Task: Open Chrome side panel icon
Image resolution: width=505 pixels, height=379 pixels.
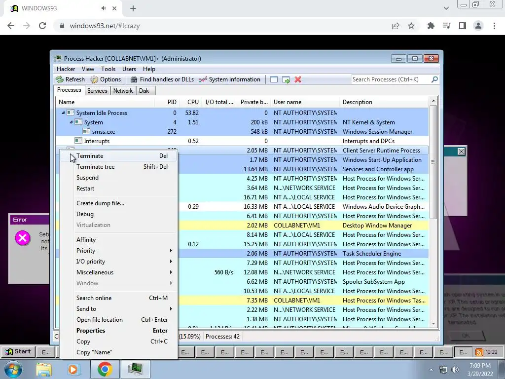Action: coord(463,26)
